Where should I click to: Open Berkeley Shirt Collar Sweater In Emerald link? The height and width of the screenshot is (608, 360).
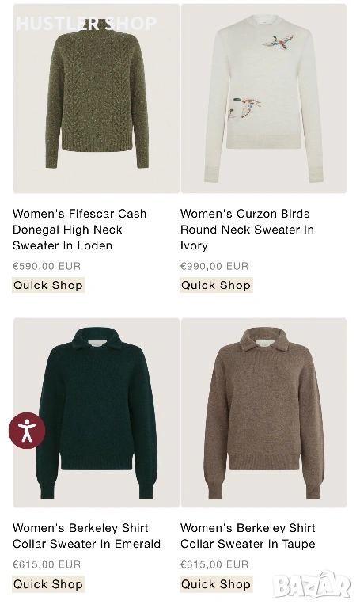click(86, 536)
